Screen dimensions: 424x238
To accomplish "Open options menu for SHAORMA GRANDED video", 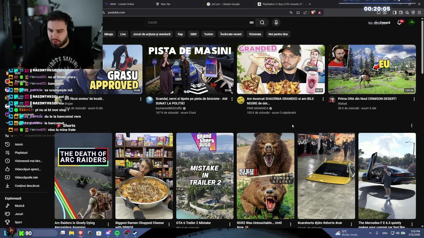I will (323, 99).
